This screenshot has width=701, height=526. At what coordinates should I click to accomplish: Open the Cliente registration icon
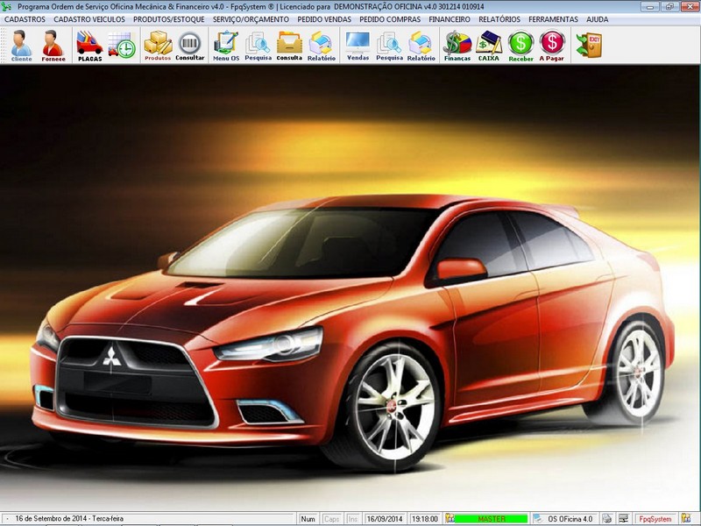tap(21, 46)
